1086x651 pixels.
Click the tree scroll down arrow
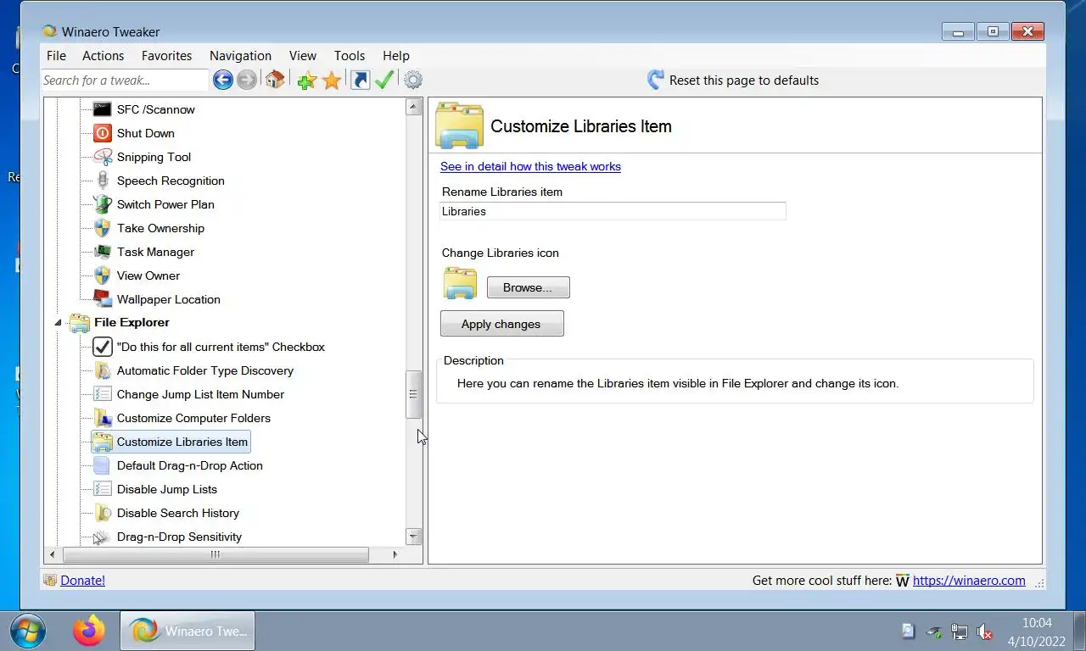pyautogui.click(x=414, y=536)
